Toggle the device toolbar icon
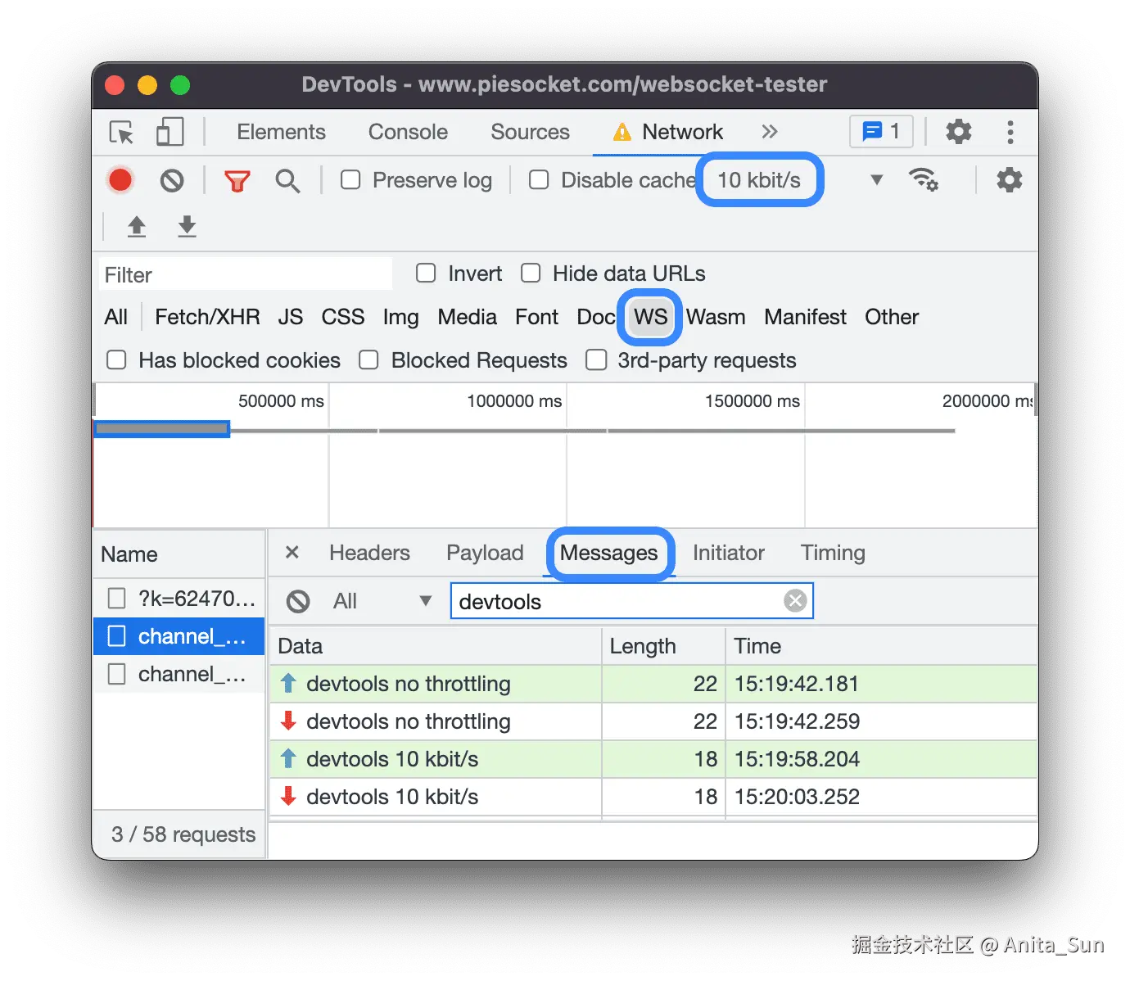The height and width of the screenshot is (981, 1130). coord(169,132)
